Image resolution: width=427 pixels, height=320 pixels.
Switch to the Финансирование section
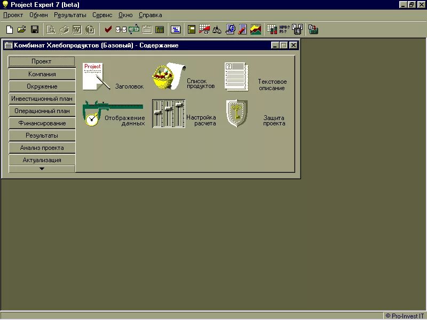pyautogui.click(x=42, y=123)
